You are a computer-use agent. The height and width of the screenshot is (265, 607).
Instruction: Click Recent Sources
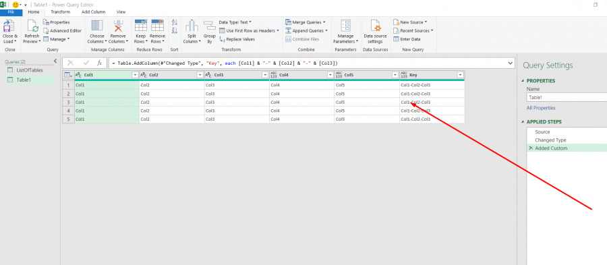pyautogui.click(x=413, y=30)
